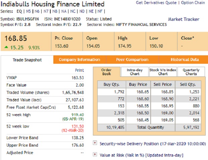The image size is (208, 160).
Task: Switch to Peer Comparison tab
Action: (132, 60)
